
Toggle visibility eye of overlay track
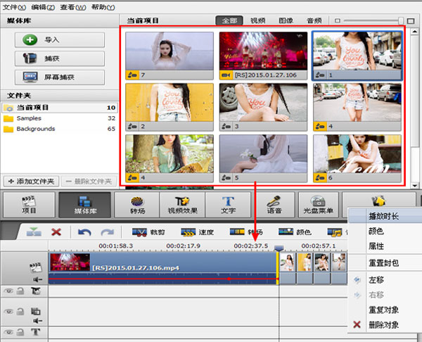coord(8,312)
